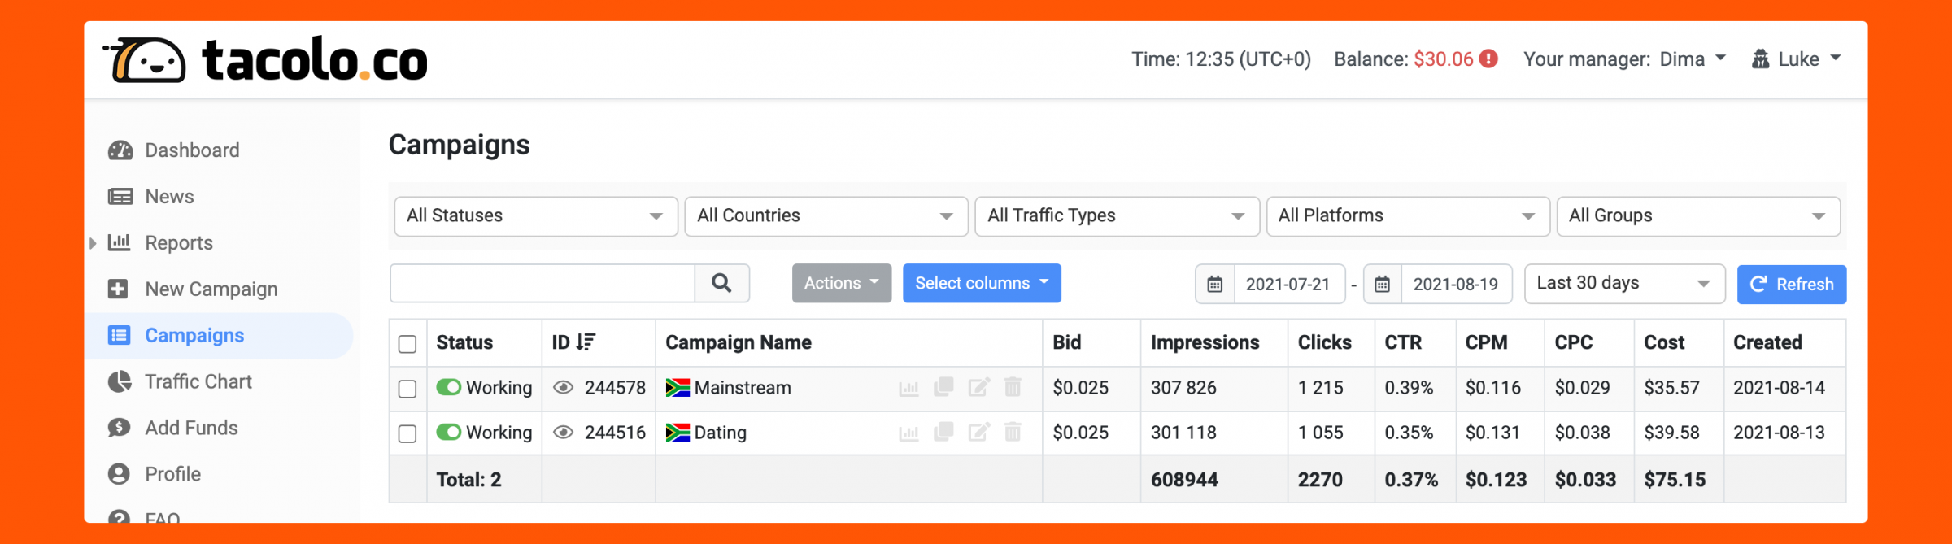Click eye icon for campaign 244578

[x=563, y=388]
